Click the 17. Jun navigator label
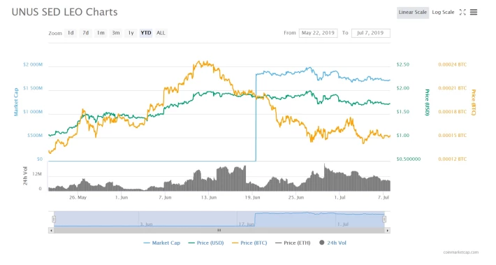 [246, 224]
